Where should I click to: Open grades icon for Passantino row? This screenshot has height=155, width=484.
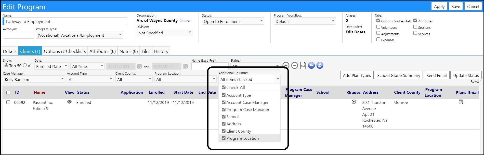click(x=354, y=102)
